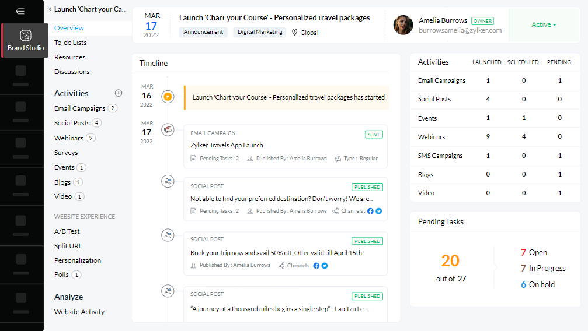Click the orange campaign-start flag icon
The height and width of the screenshot is (331, 588).
168,97
